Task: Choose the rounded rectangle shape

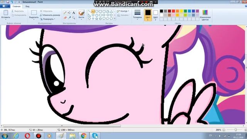Action: click(104, 12)
